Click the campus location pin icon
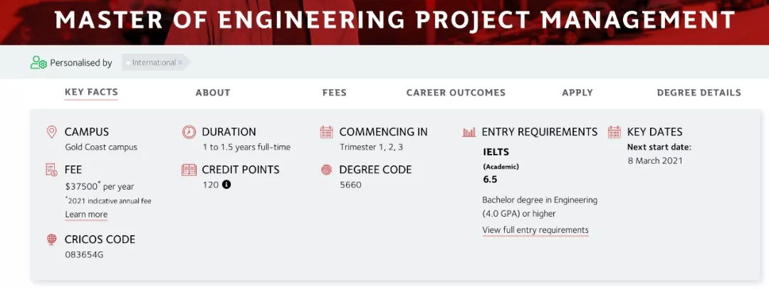The height and width of the screenshot is (290, 769). [51, 132]
